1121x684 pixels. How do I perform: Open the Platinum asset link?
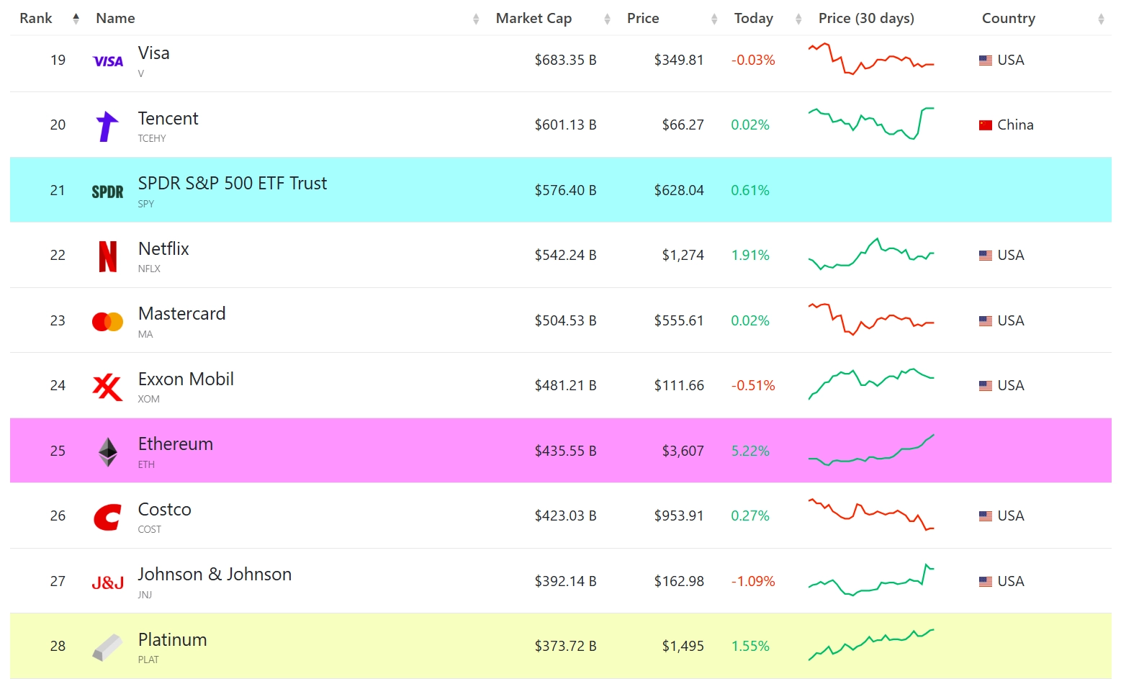pyautogui.click(x=172, y=640)
